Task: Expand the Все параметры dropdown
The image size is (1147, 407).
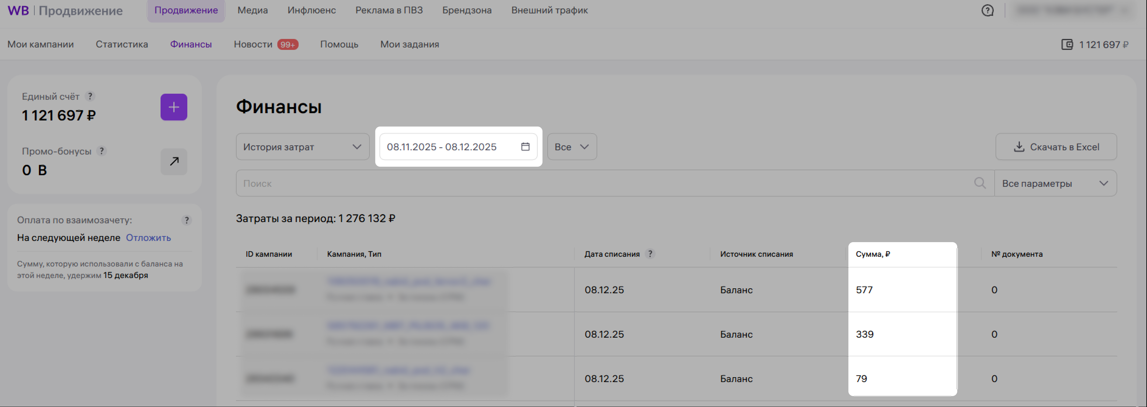Action: coord(1055,183)
